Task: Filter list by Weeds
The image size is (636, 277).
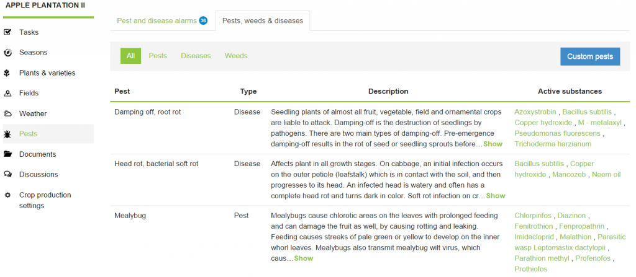Action: [x=236, y=56]
